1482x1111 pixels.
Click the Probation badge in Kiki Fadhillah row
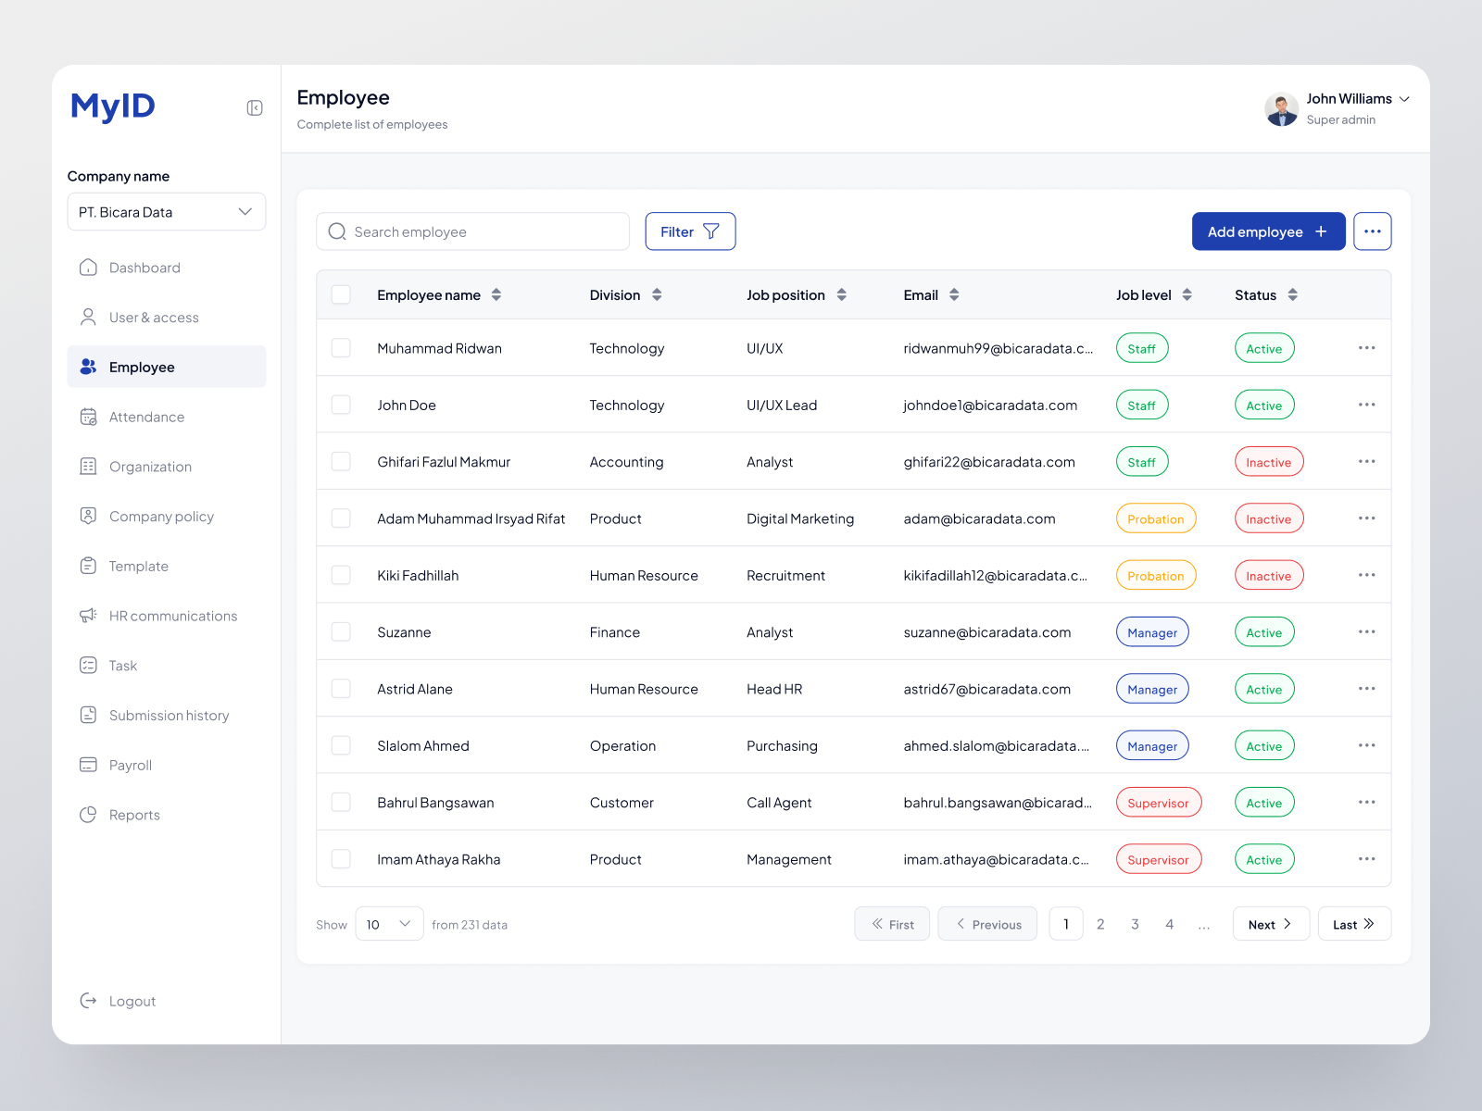click(1156, 576)
